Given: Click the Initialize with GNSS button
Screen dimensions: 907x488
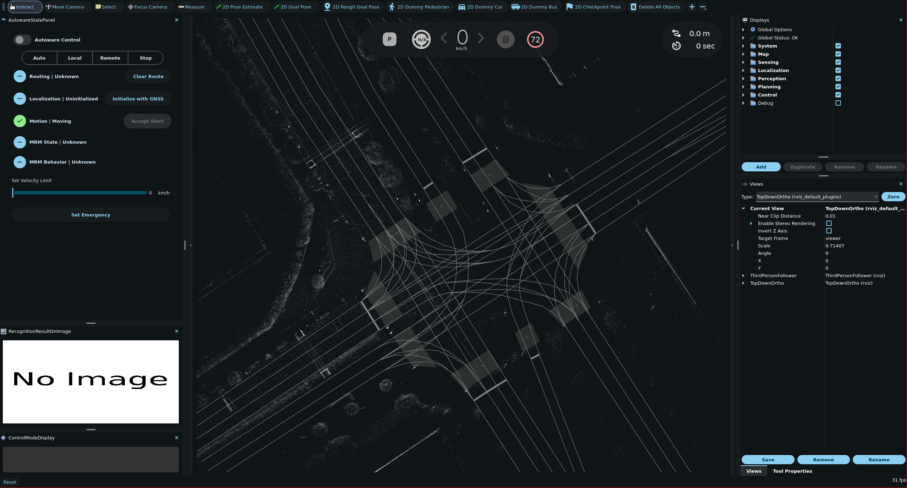Looking at the screenshot, I should point(138,99).
